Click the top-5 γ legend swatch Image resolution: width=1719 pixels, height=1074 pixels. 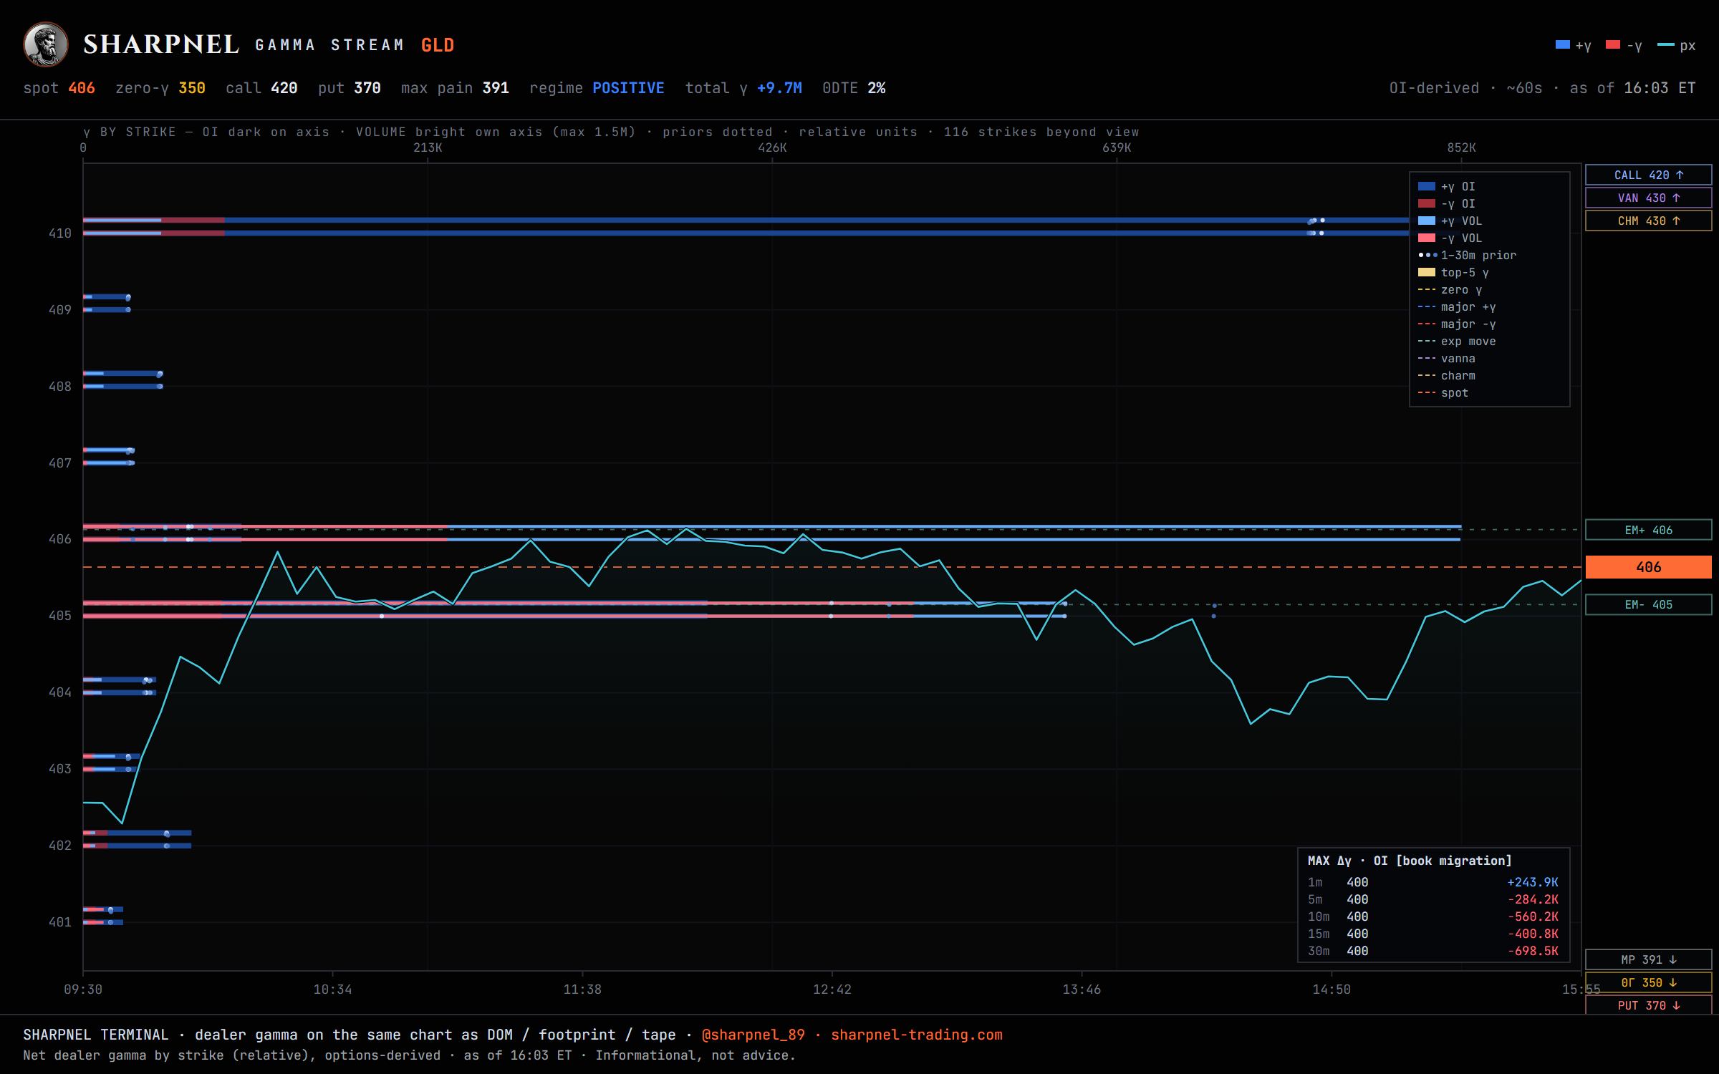1426,272
